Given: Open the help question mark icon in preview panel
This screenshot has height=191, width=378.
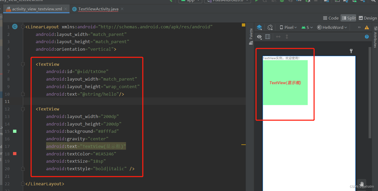Looking at the screenshot, I should pos(367,37).
